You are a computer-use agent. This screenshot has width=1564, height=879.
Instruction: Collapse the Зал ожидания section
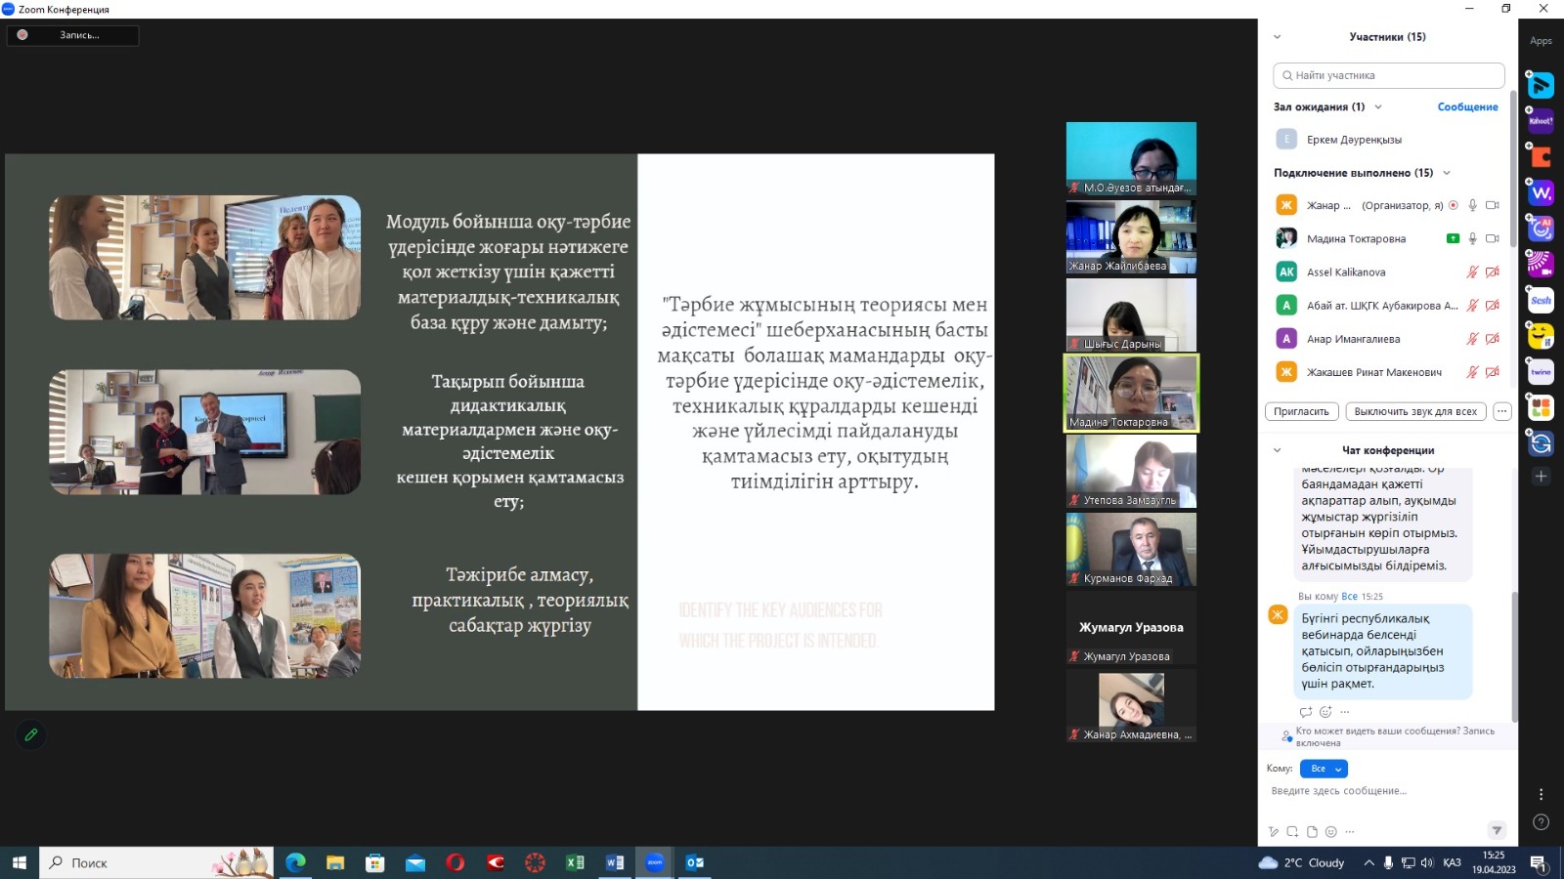[x=1378, y=107]
